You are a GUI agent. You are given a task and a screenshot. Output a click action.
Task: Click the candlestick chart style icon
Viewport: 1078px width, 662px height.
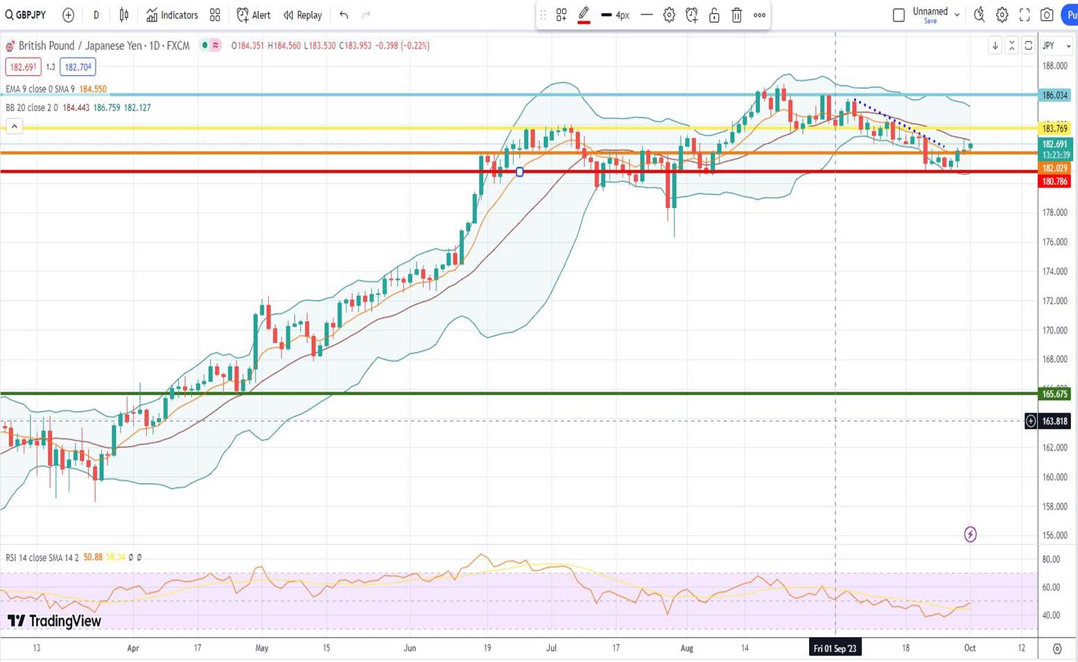tap(124, 15)
